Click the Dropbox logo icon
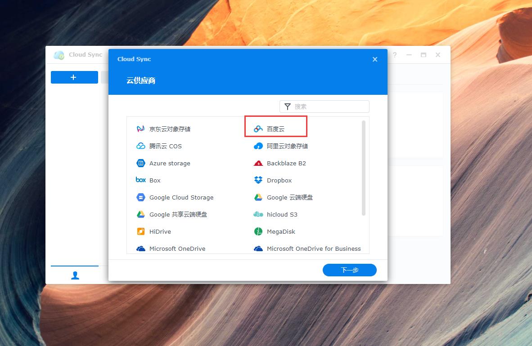The width and height of the screenshot is (532, 346). coord(258,180)
